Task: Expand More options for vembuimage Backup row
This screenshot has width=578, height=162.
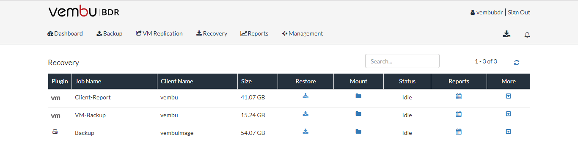Action: pyautogui.click(x=509, y=132)
